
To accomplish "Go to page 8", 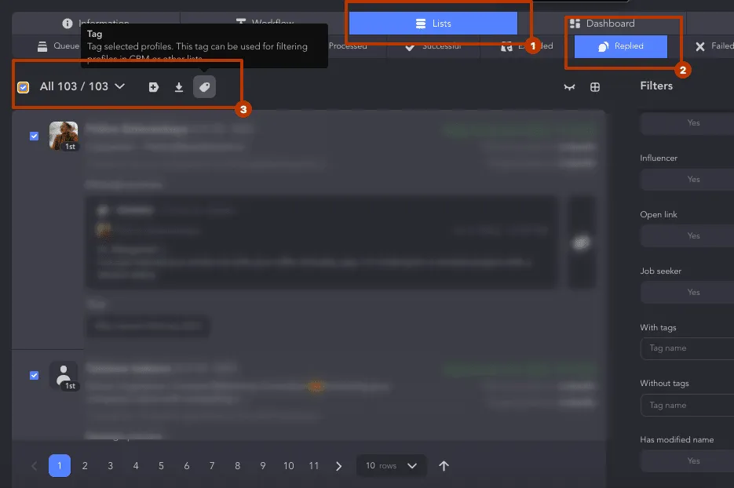I will pyautogui.click(x=237, y=465).
